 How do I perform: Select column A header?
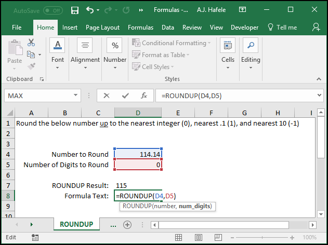[31, 113]
